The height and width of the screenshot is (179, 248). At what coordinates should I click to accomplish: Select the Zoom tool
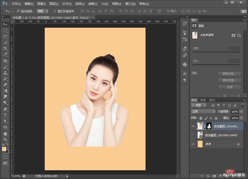tap(5, 139)
